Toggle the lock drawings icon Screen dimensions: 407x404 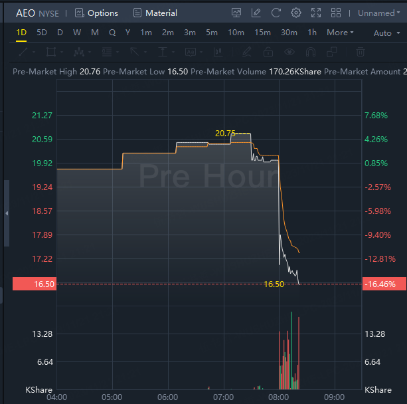point(268,52)
